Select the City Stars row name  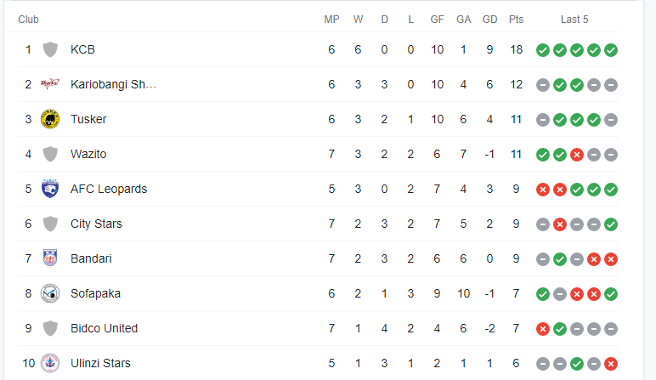[96, 224]
